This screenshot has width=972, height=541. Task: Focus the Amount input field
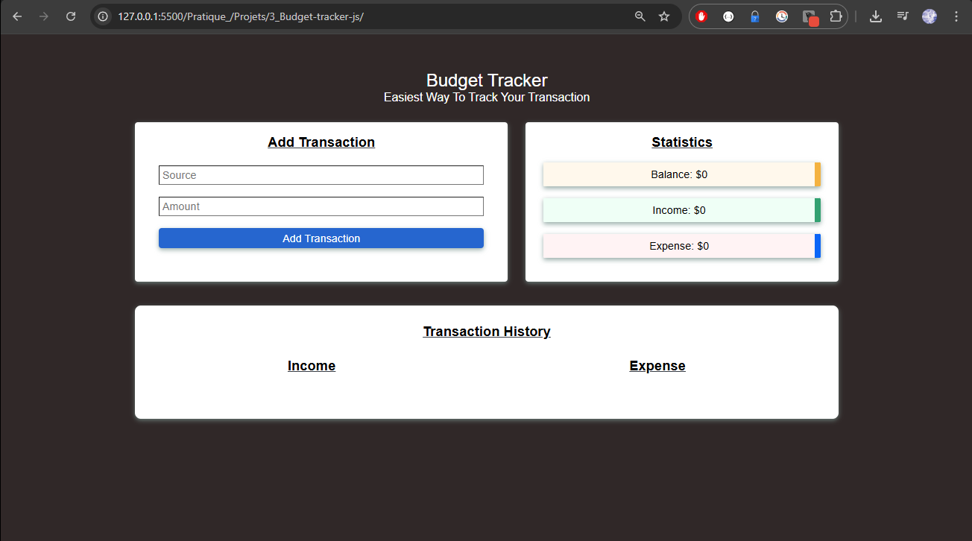(x=321, y=206)
